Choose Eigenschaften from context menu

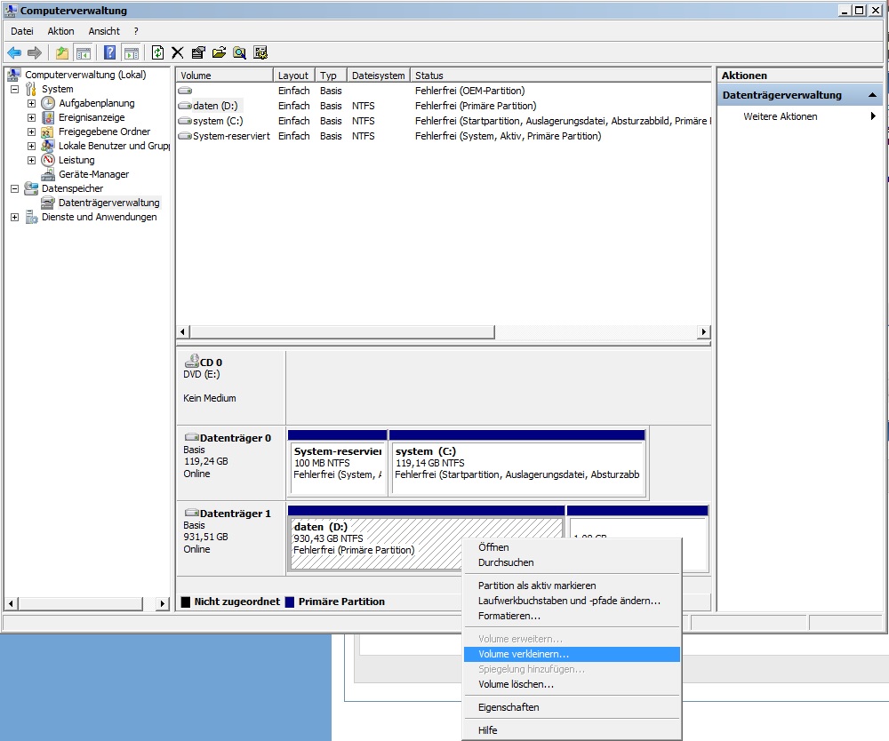pos(572,707)
